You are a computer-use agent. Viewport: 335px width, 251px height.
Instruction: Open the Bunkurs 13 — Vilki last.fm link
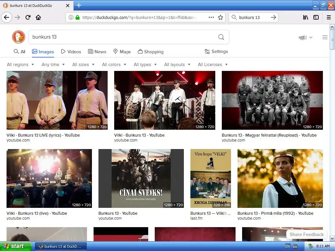click(210, 213)
